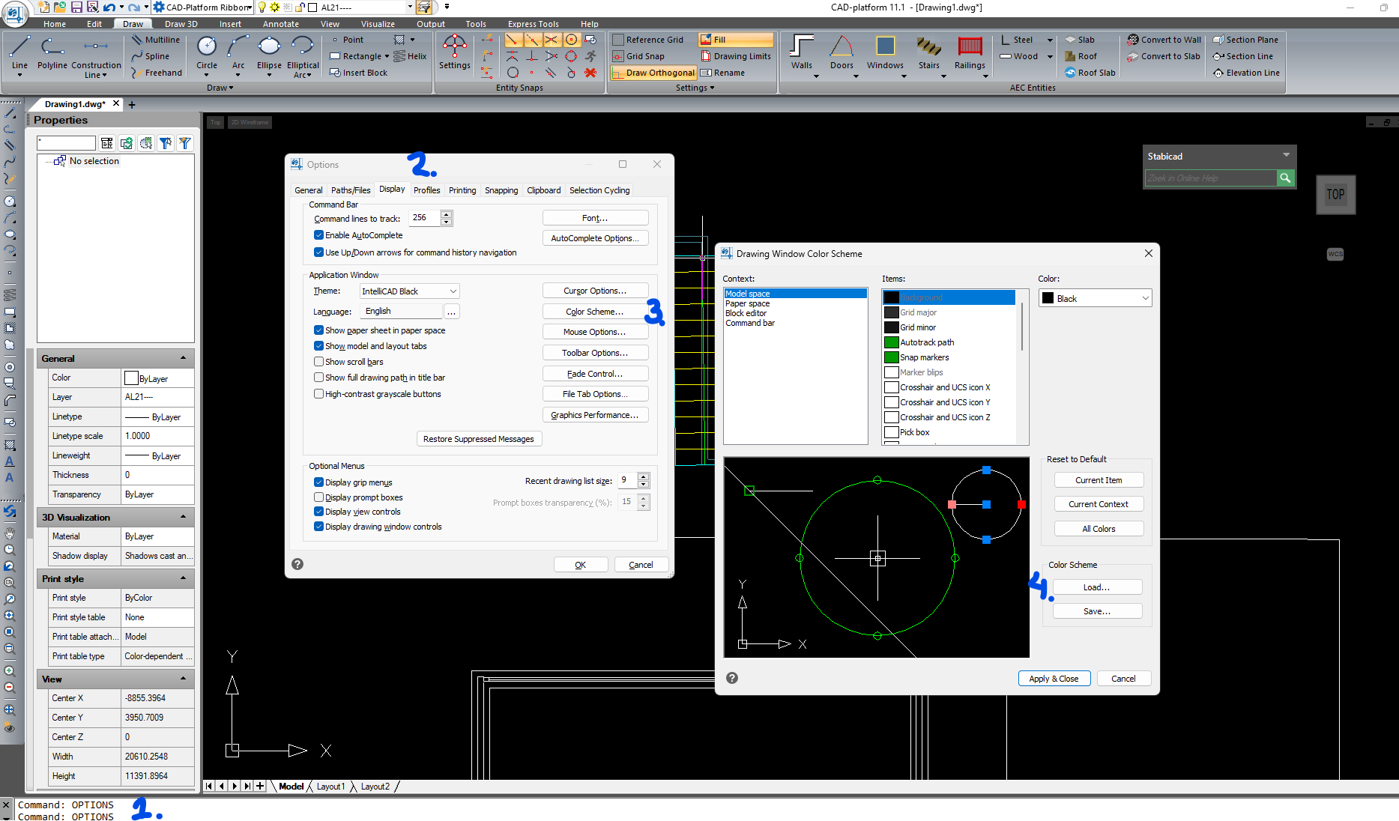Click Restore Suppressed Messages button

[x=479, y=439]
